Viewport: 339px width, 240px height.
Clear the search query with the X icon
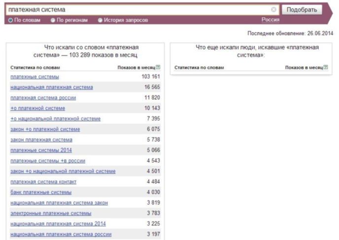[x=273, y=9]
